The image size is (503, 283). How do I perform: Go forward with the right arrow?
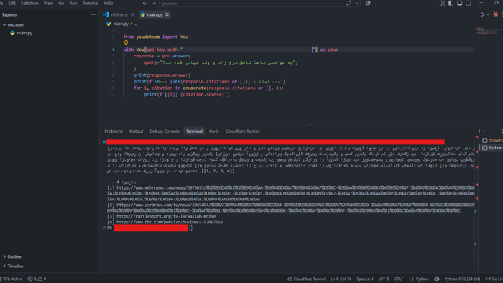(x=154, y=3)
